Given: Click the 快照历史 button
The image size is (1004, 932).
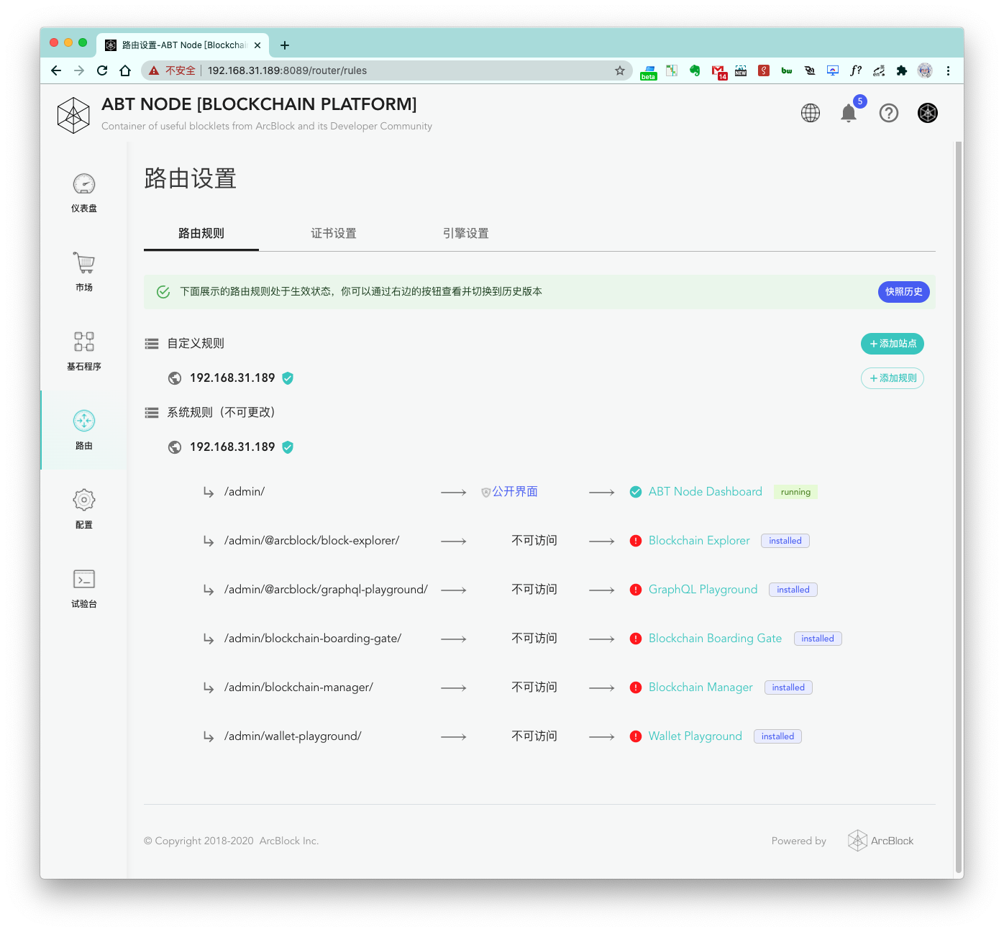Looking at the screenshot, I should click(x=903, y=292).
